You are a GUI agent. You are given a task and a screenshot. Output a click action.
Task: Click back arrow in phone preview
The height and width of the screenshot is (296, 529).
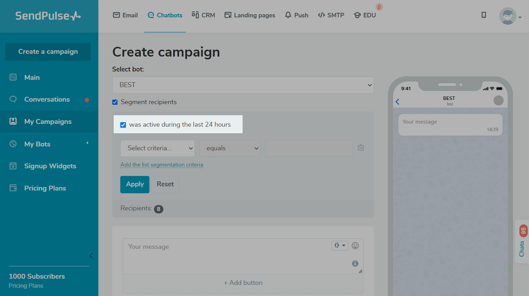[398, 102]
